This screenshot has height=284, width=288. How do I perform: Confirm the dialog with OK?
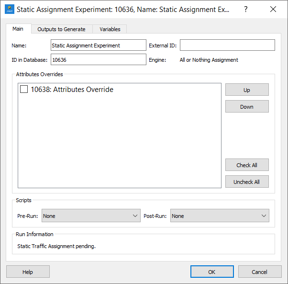212,272
